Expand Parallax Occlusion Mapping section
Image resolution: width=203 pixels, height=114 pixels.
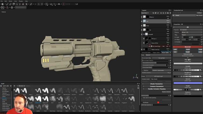pos(156,89)
